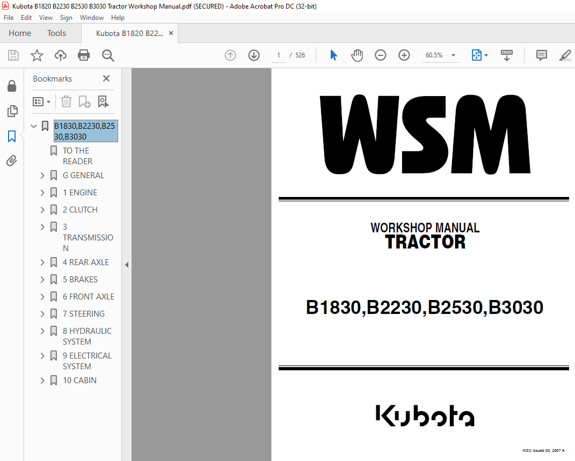Image resolution: width=575 pixels, height=461 pixels.
Task: Open the Window menu
Action: (92, 18)
